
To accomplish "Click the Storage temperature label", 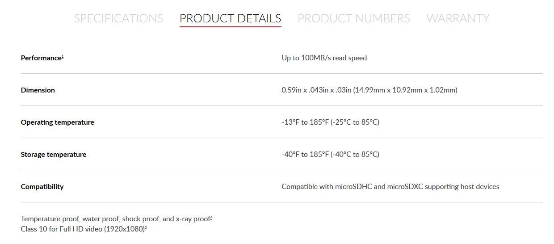I will [x=53, y=155].
